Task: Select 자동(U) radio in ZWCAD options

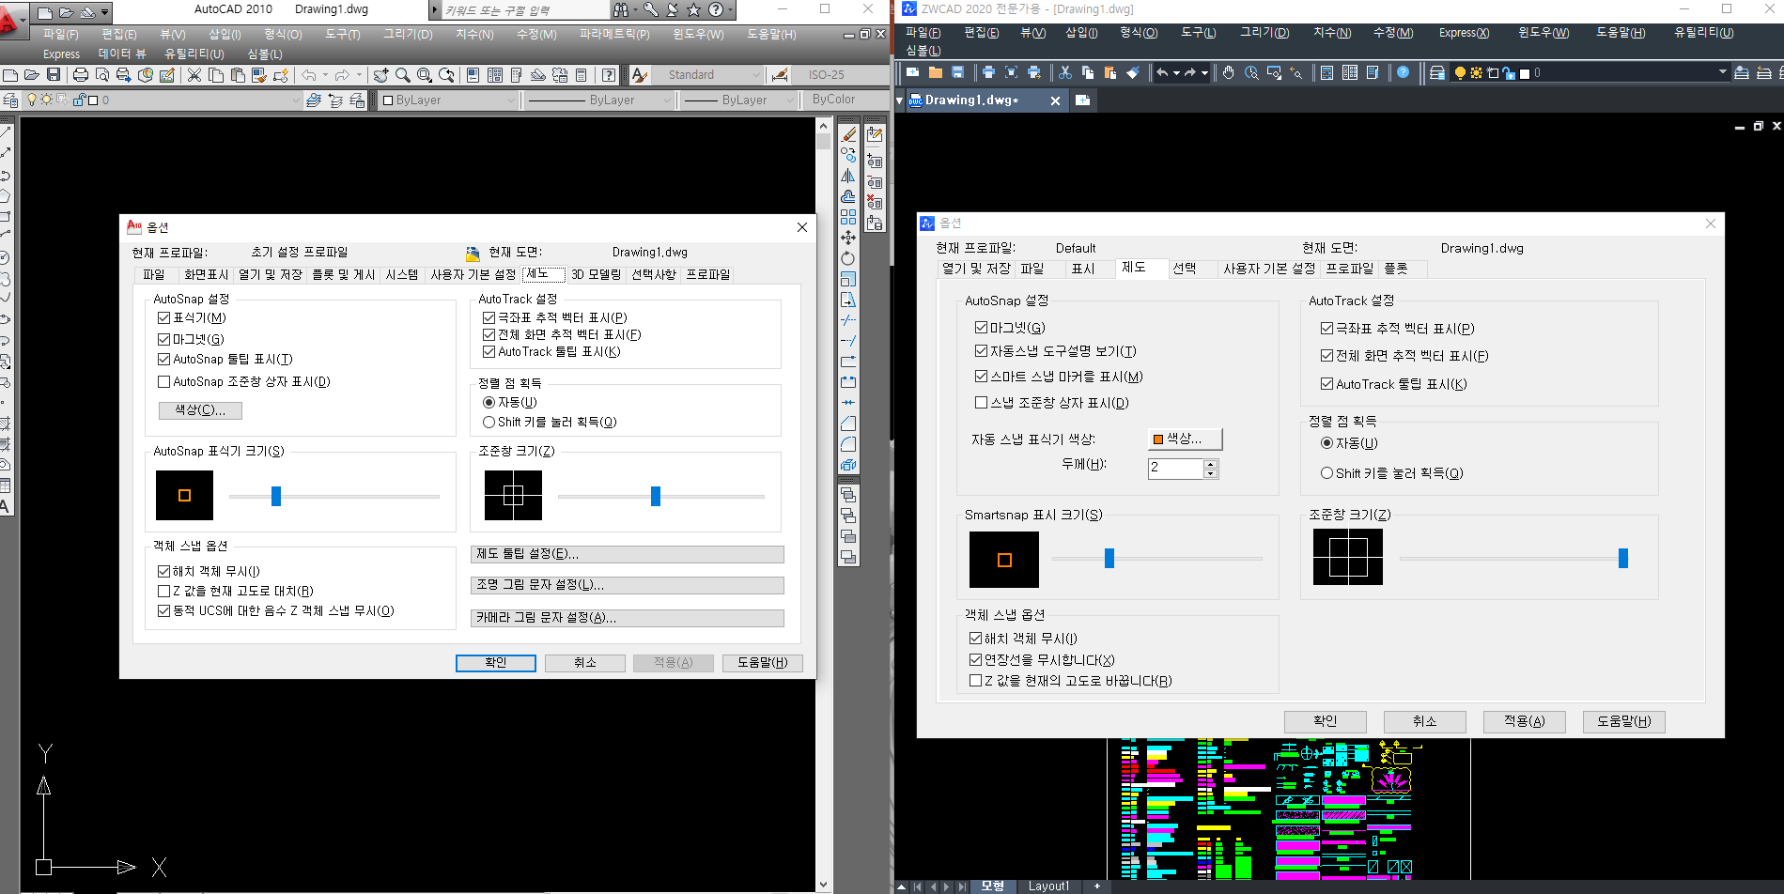Action: click(x=1326, y=443)
